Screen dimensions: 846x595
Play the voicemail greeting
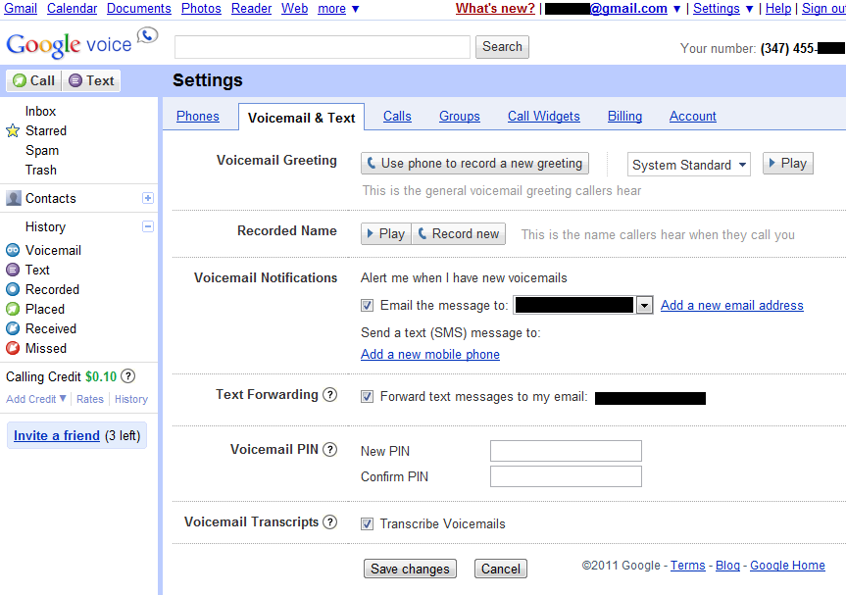(788, 164)
